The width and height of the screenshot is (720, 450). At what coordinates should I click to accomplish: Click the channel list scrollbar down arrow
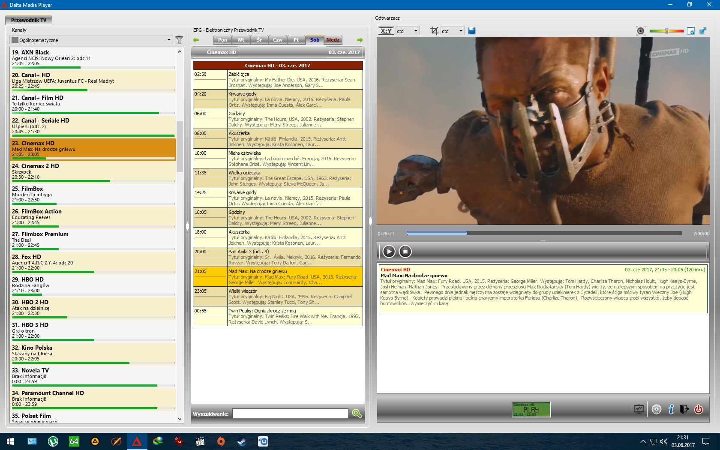pos(180,419)
